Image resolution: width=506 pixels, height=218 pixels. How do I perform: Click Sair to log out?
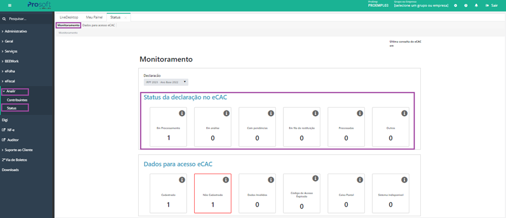(492, 6)
